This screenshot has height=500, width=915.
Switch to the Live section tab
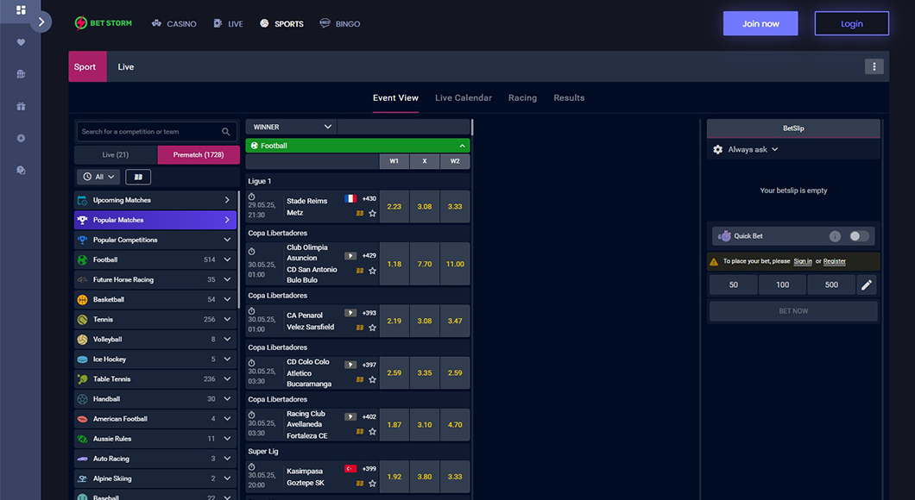125,67
